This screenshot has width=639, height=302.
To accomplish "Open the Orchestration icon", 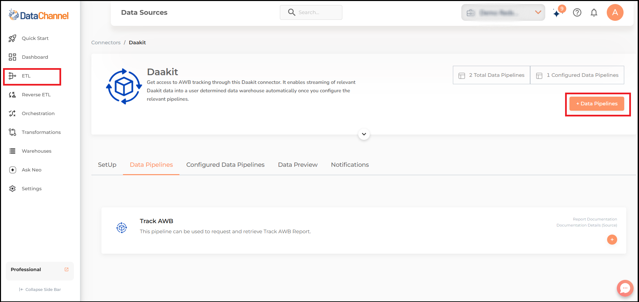I will (12, 113).
